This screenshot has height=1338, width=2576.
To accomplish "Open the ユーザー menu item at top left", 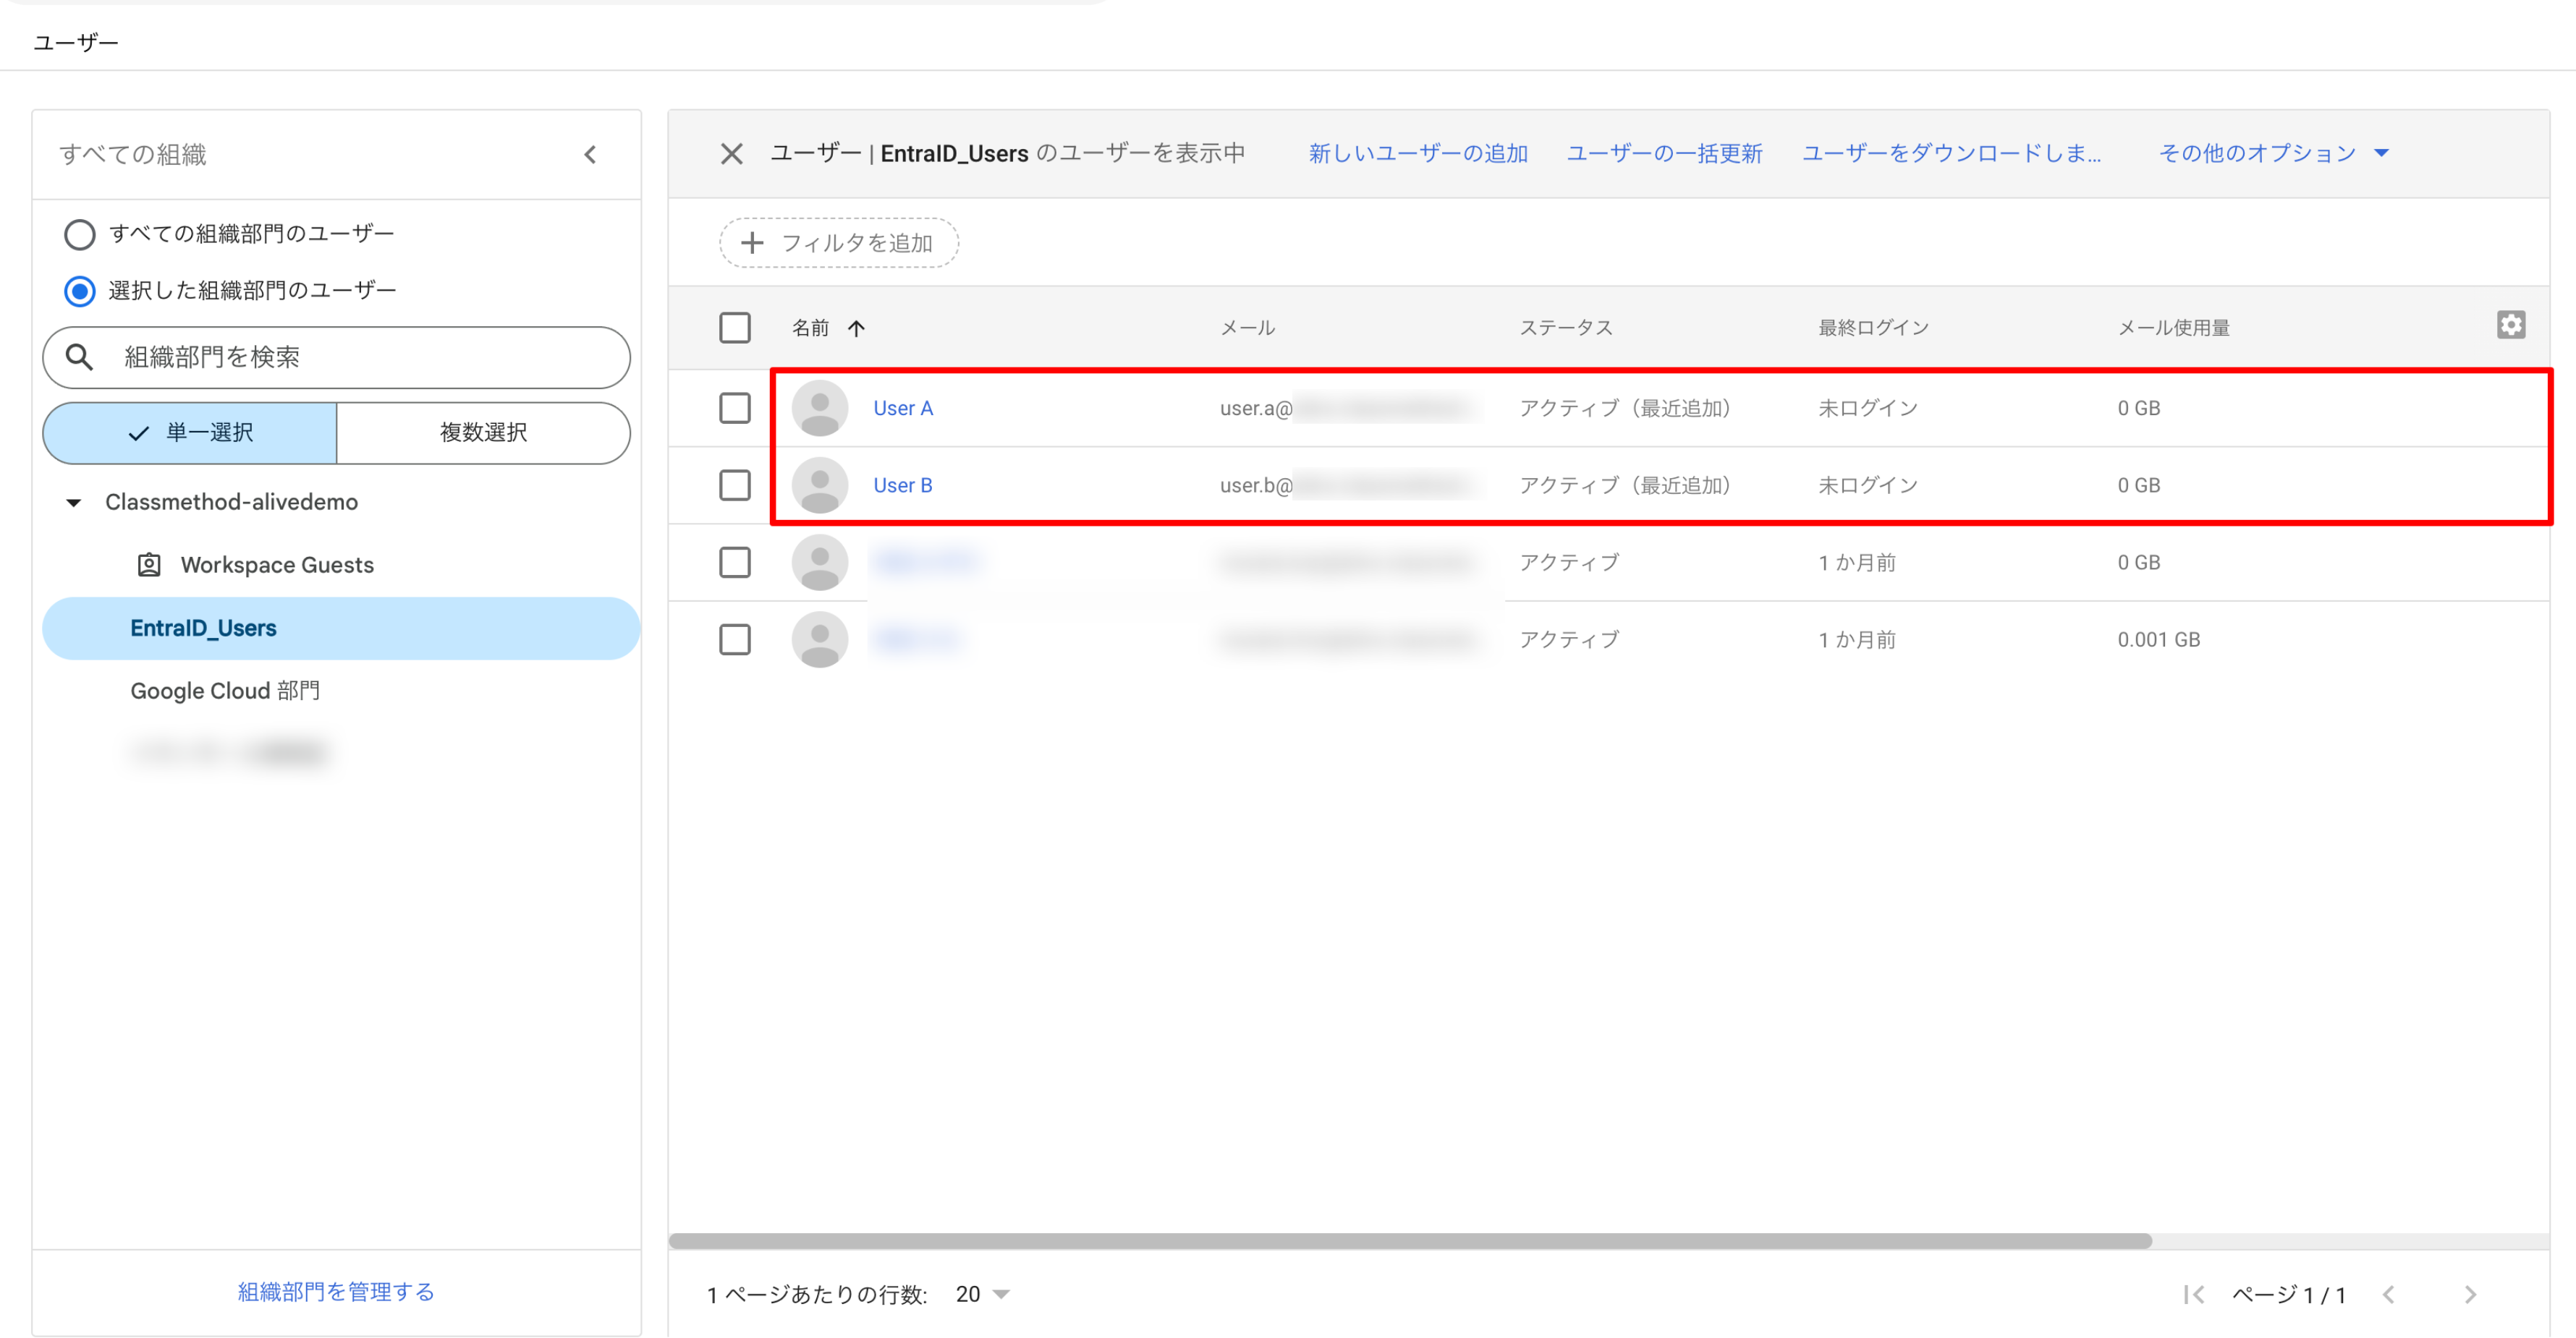I will pos(75,41).
